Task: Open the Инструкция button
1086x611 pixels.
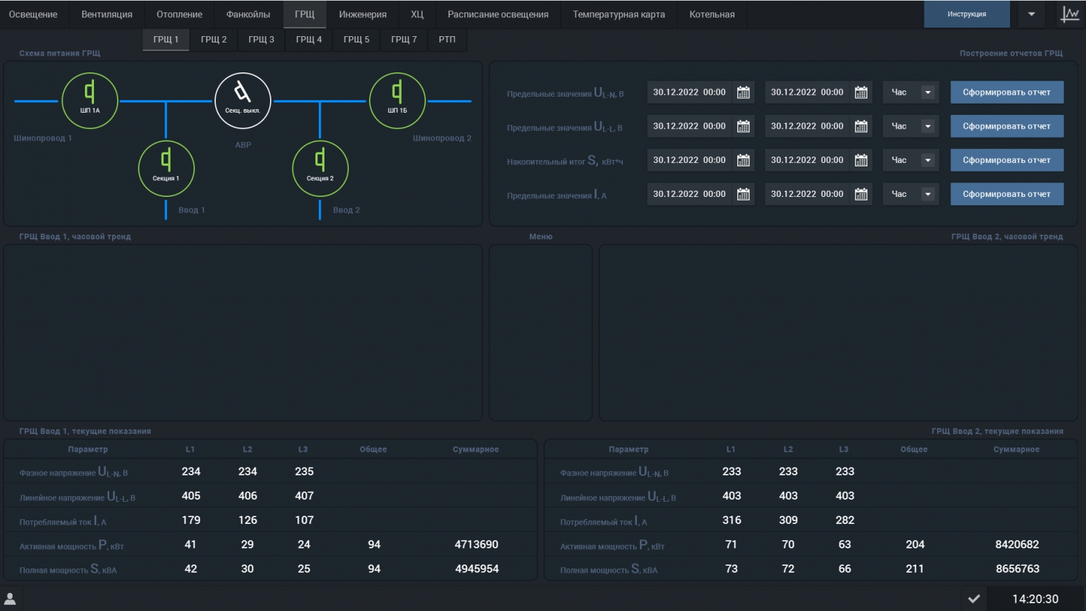Action: (966, 14)
